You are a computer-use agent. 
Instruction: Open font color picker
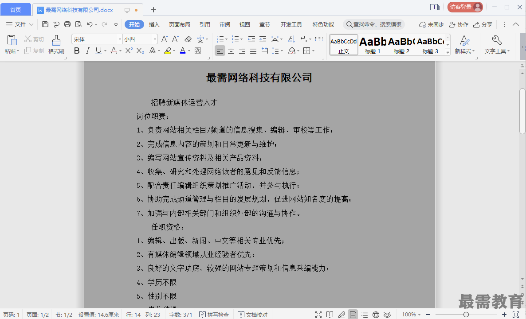[x=189, y=51]
